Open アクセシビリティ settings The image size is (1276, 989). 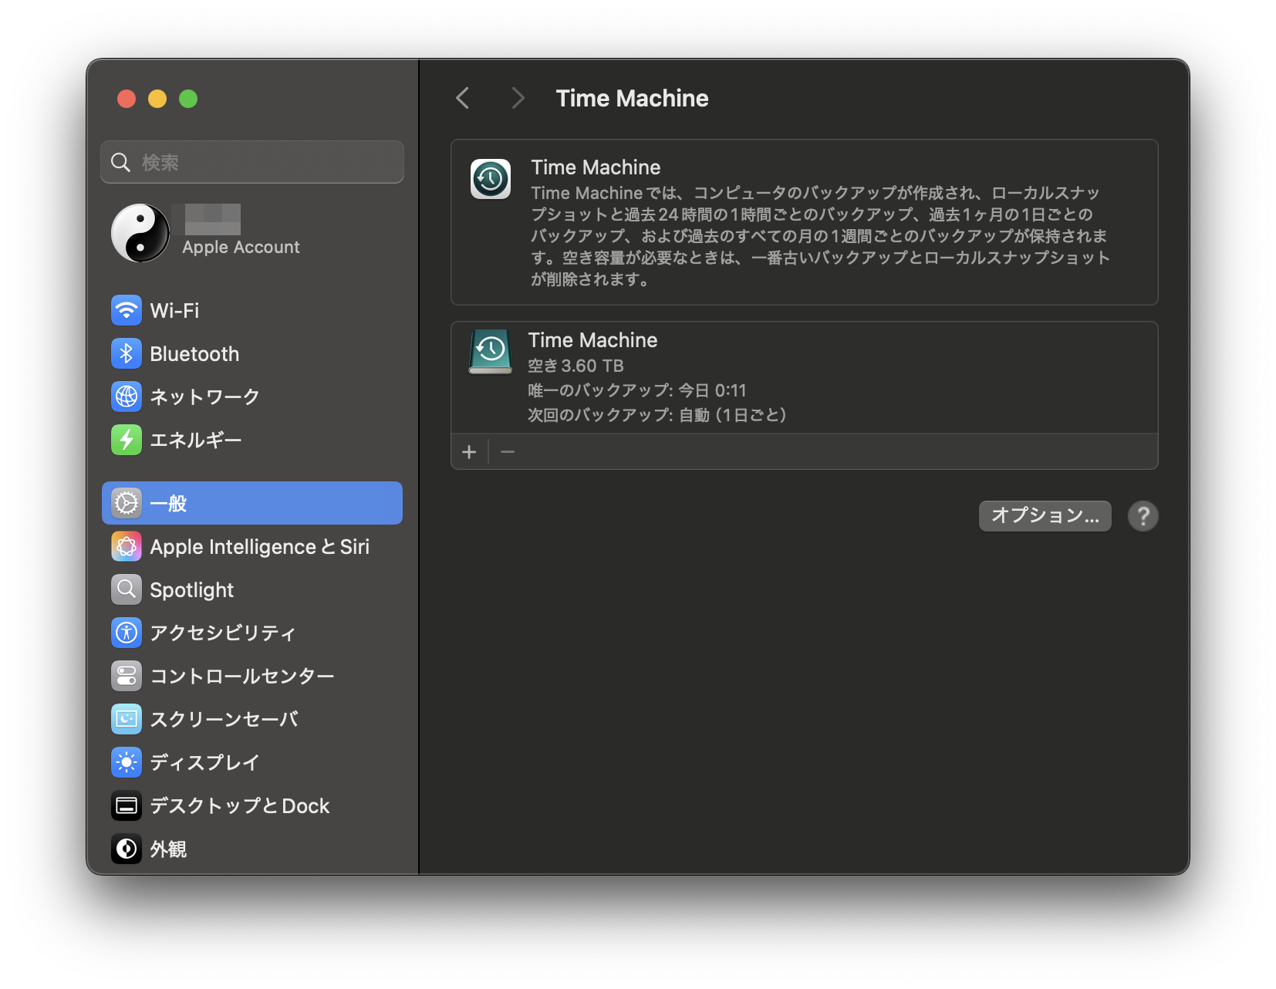pos(222,633)
